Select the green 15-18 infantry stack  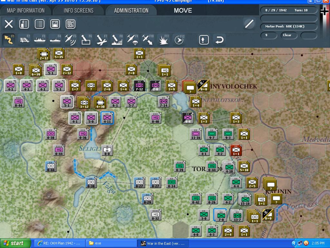tap(245, 200)
